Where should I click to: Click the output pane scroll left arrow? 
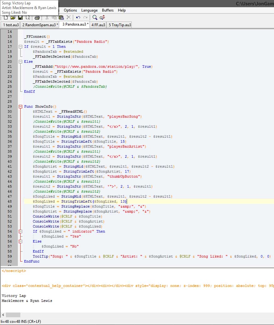(3, 315)
